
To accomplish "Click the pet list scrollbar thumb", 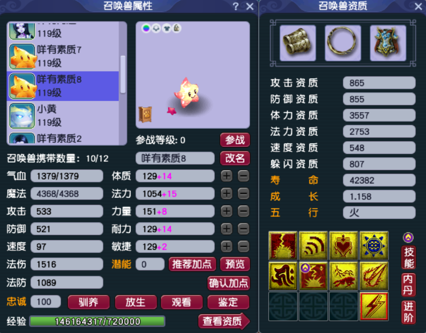I will (x=123, y=74).
